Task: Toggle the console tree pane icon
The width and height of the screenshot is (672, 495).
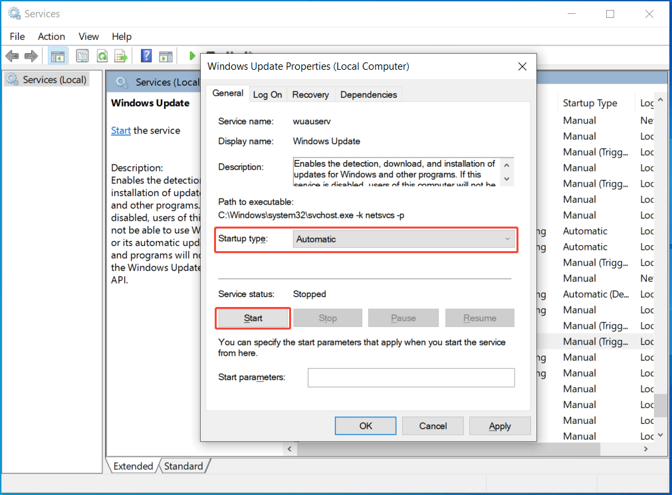Action: 58,56
